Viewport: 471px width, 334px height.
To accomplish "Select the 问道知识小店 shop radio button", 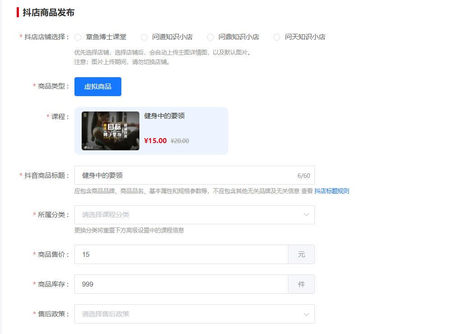I will pyautogui.click(x=144, y=37).
